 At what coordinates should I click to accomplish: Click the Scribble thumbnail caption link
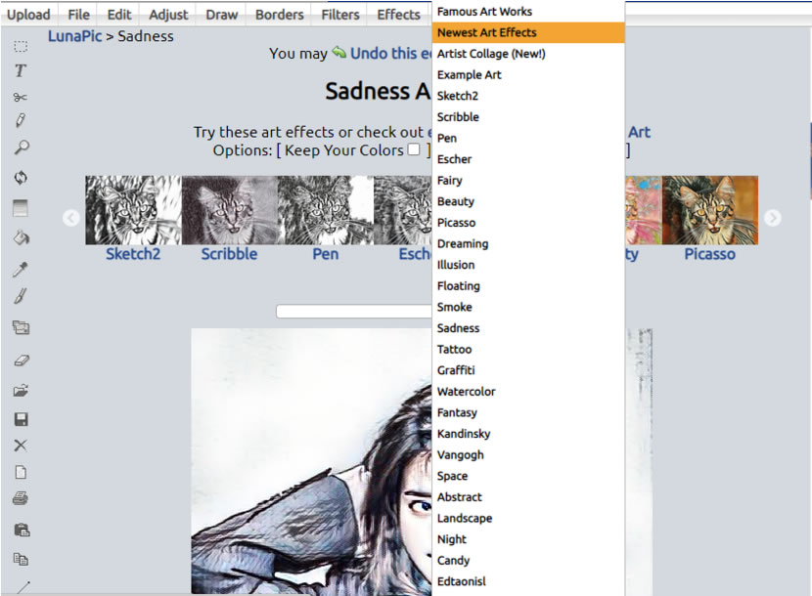click(x=229, y=254)
